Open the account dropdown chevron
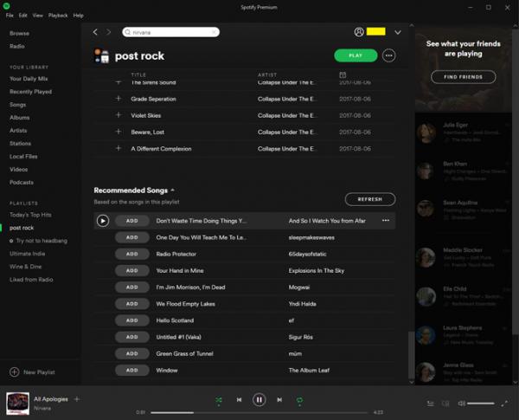This screenshot has width=519, height=420. tap(398, 32)
